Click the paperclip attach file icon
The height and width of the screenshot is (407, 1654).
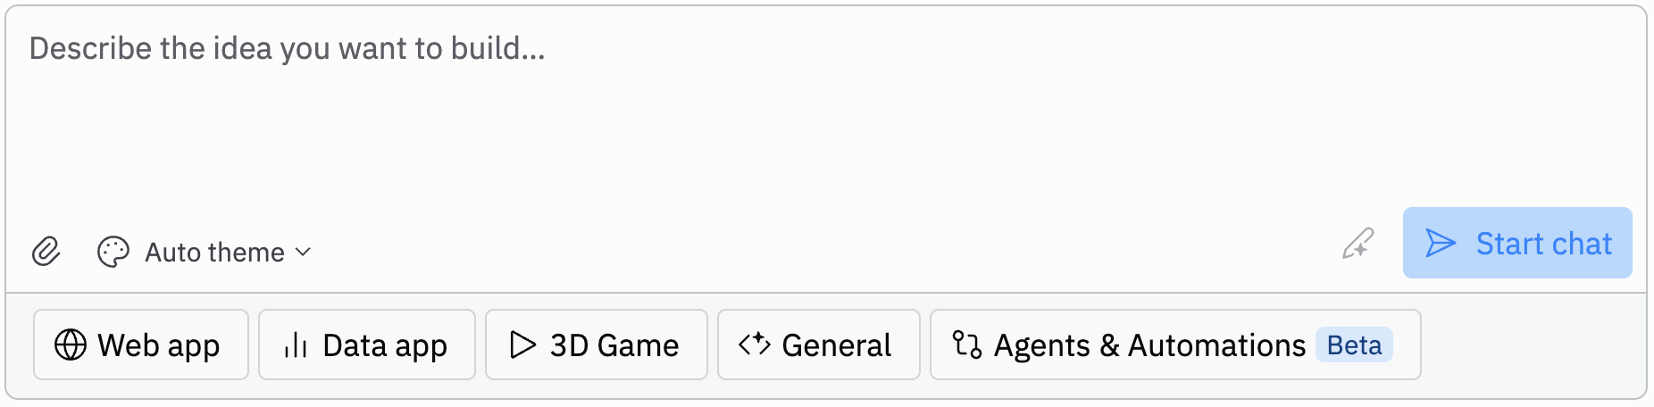(x=46, y=252)
